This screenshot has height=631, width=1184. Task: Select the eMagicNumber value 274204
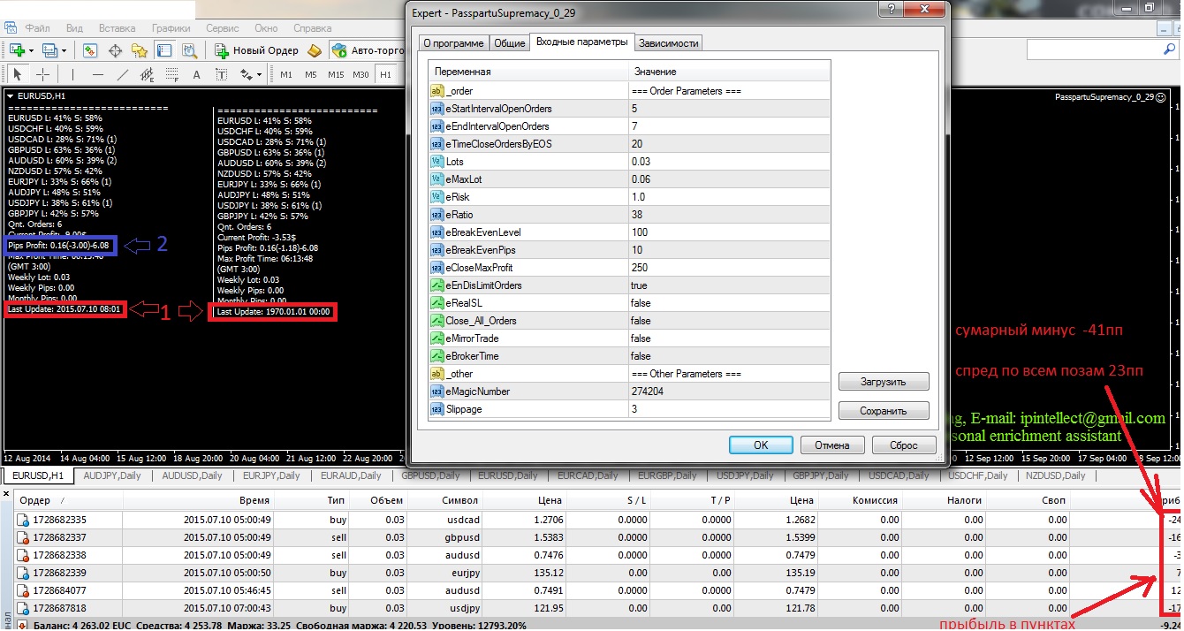click(x=729, y=392)
